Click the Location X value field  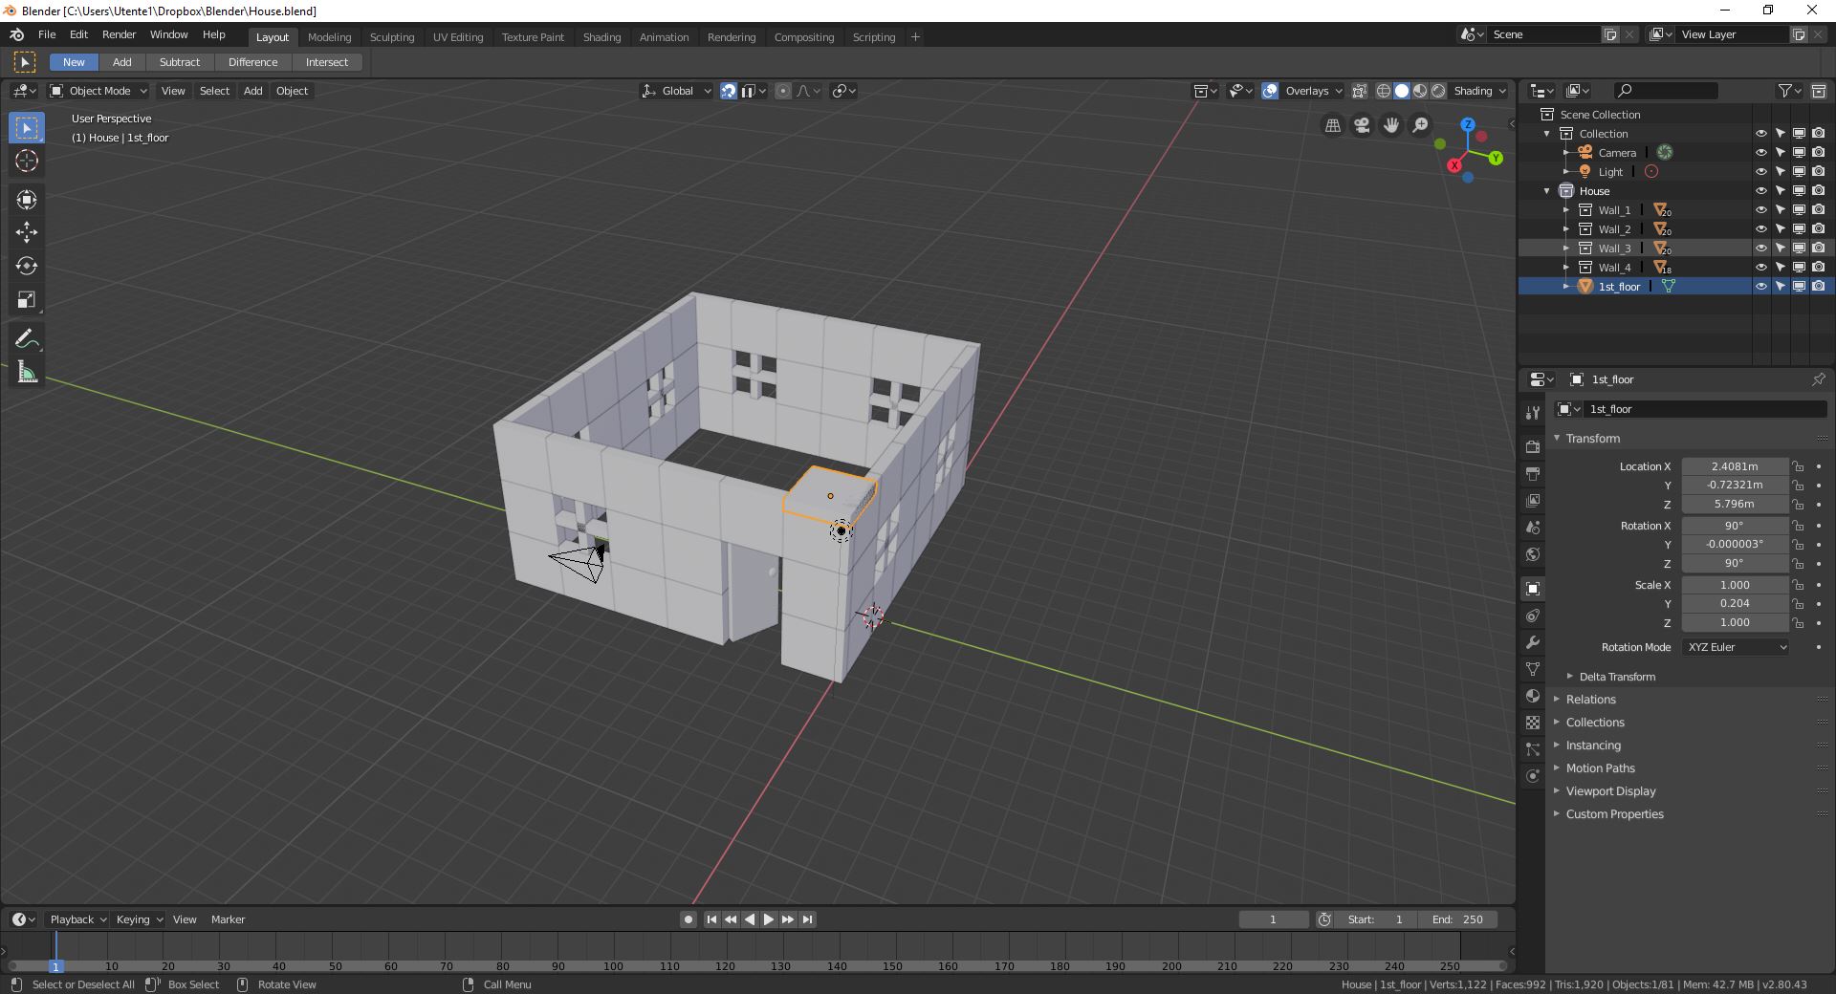(1736, 466)
